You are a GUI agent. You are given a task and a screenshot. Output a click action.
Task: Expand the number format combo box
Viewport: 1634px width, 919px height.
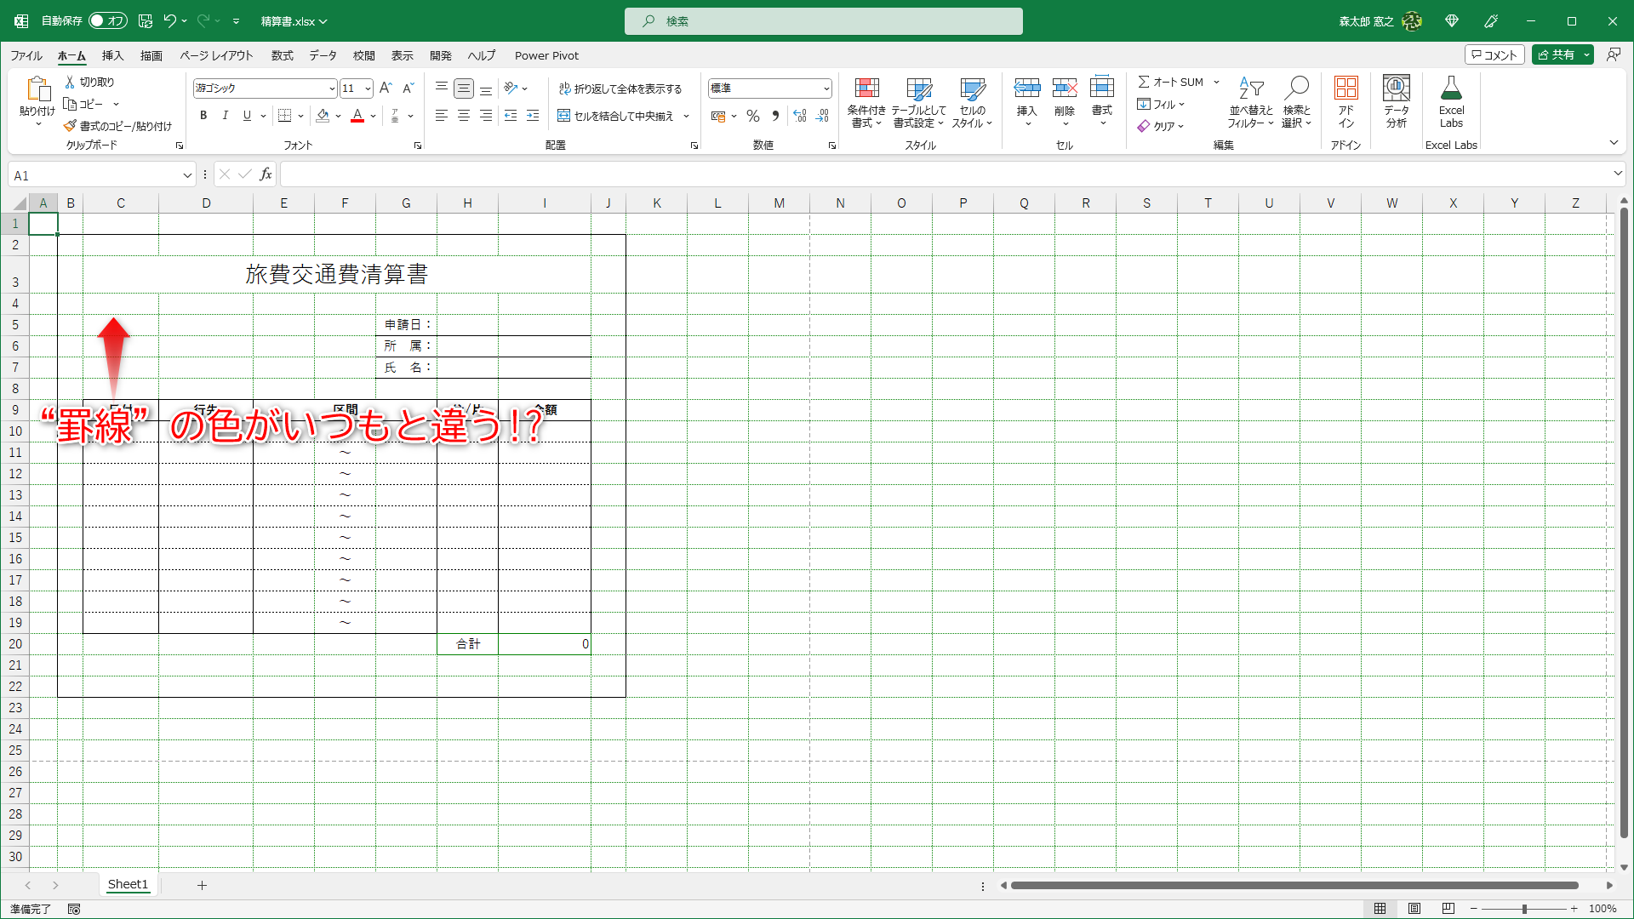click(x=826, y=88)
